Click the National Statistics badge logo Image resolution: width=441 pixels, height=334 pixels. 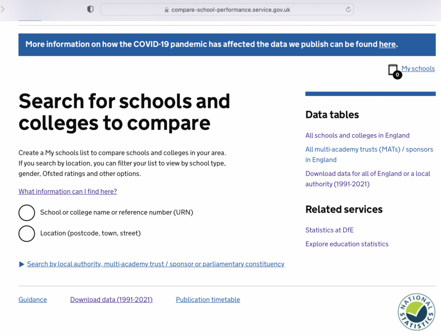(x=416, y=312)
